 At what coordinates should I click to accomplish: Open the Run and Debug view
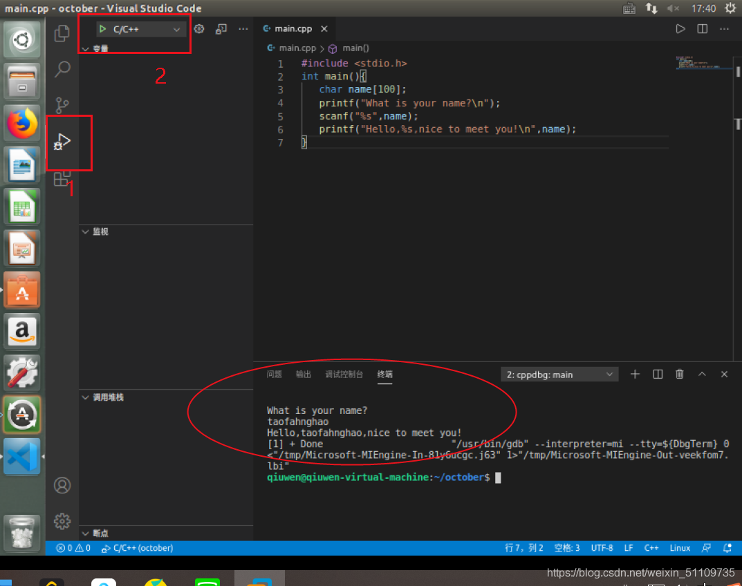(62, 142)
